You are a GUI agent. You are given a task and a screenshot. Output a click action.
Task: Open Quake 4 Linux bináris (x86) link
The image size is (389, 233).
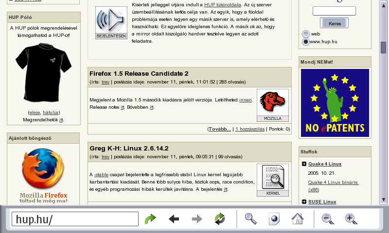(333, 186)
